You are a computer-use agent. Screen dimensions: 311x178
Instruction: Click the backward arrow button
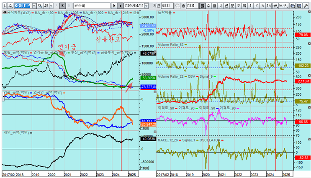(x=120, y=5)
